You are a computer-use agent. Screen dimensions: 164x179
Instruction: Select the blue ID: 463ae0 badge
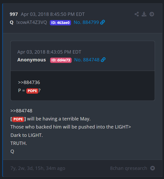pos(60,23)
